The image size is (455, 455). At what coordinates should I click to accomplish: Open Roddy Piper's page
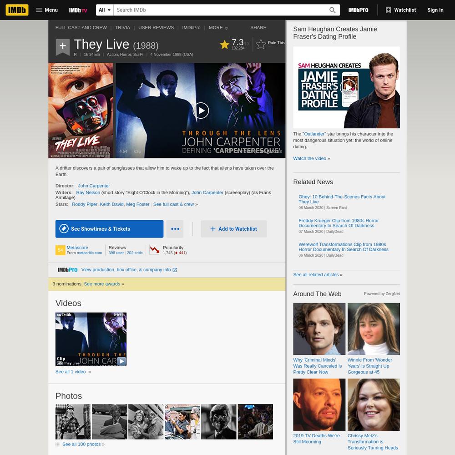(x=85, y=204)
